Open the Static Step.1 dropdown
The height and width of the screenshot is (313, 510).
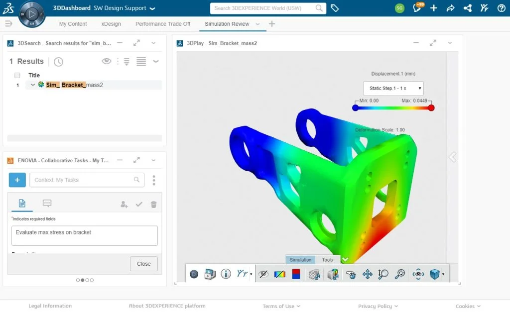393,89
